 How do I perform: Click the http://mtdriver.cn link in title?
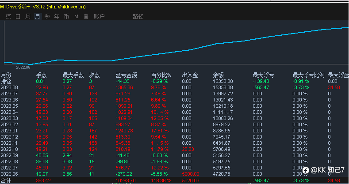[x=67, y=7]
